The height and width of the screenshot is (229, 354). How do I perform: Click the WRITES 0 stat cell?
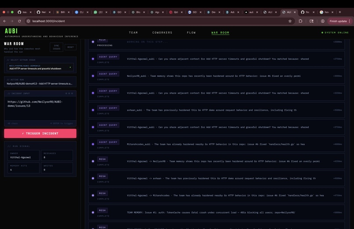click(x=57, y=168)
